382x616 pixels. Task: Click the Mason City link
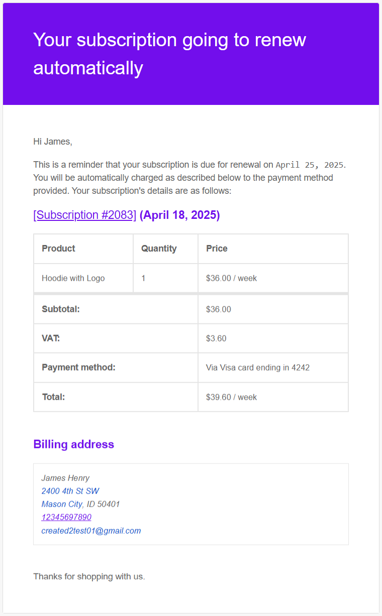pyautogui.click(x=62, y=504)
